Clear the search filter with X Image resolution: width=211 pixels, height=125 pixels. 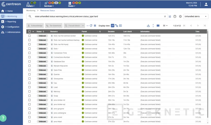click(x=165, y=16)
